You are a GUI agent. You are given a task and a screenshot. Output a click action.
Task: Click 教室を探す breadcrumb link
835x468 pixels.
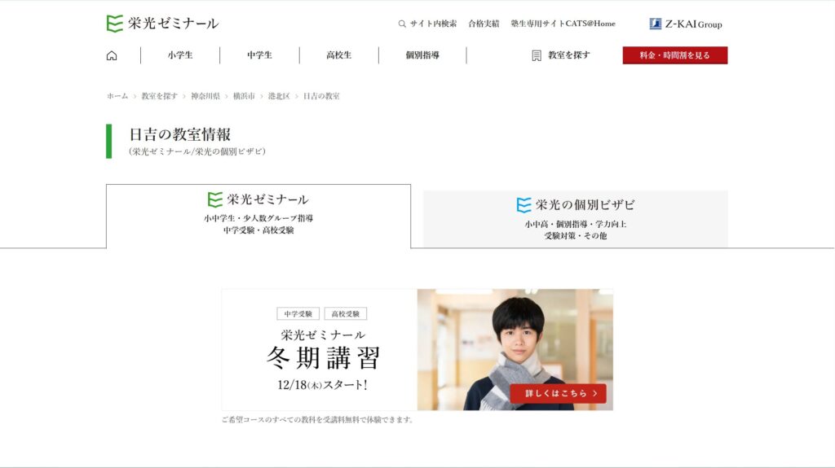[159, 96]
